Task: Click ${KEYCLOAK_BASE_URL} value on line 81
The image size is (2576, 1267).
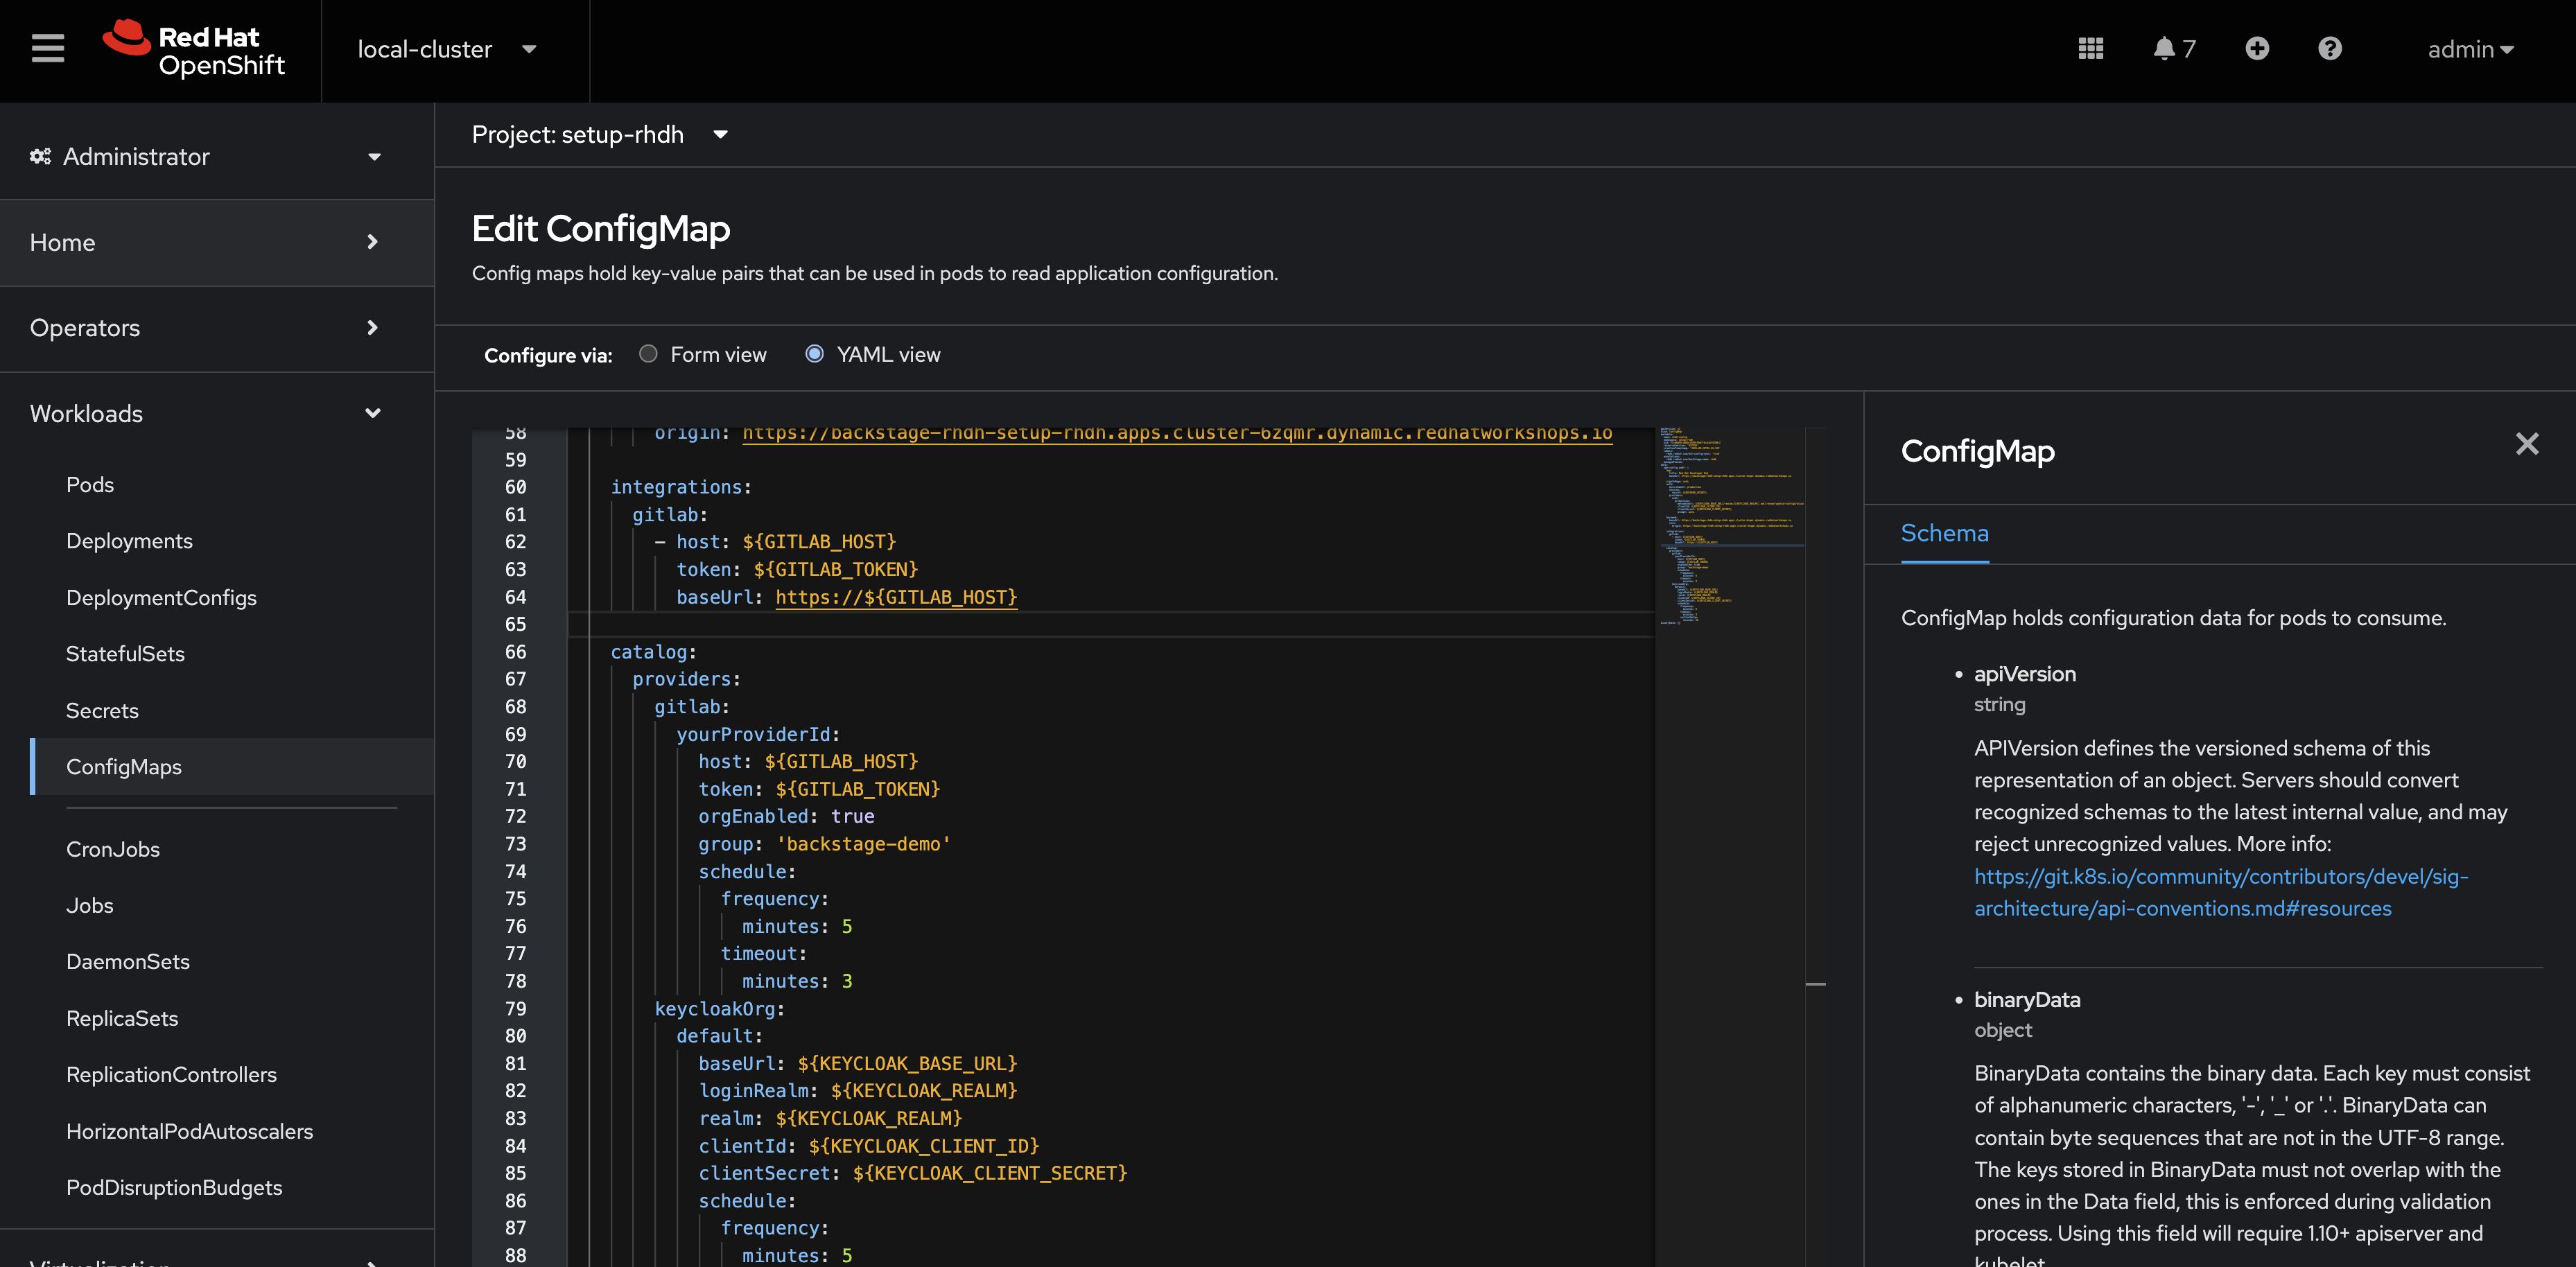Action: click(x=907, y=1064)
